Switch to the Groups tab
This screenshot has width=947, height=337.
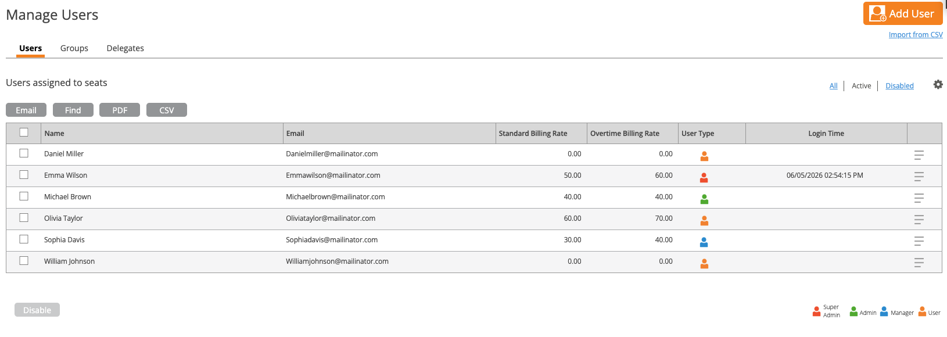tap(74, 48)
